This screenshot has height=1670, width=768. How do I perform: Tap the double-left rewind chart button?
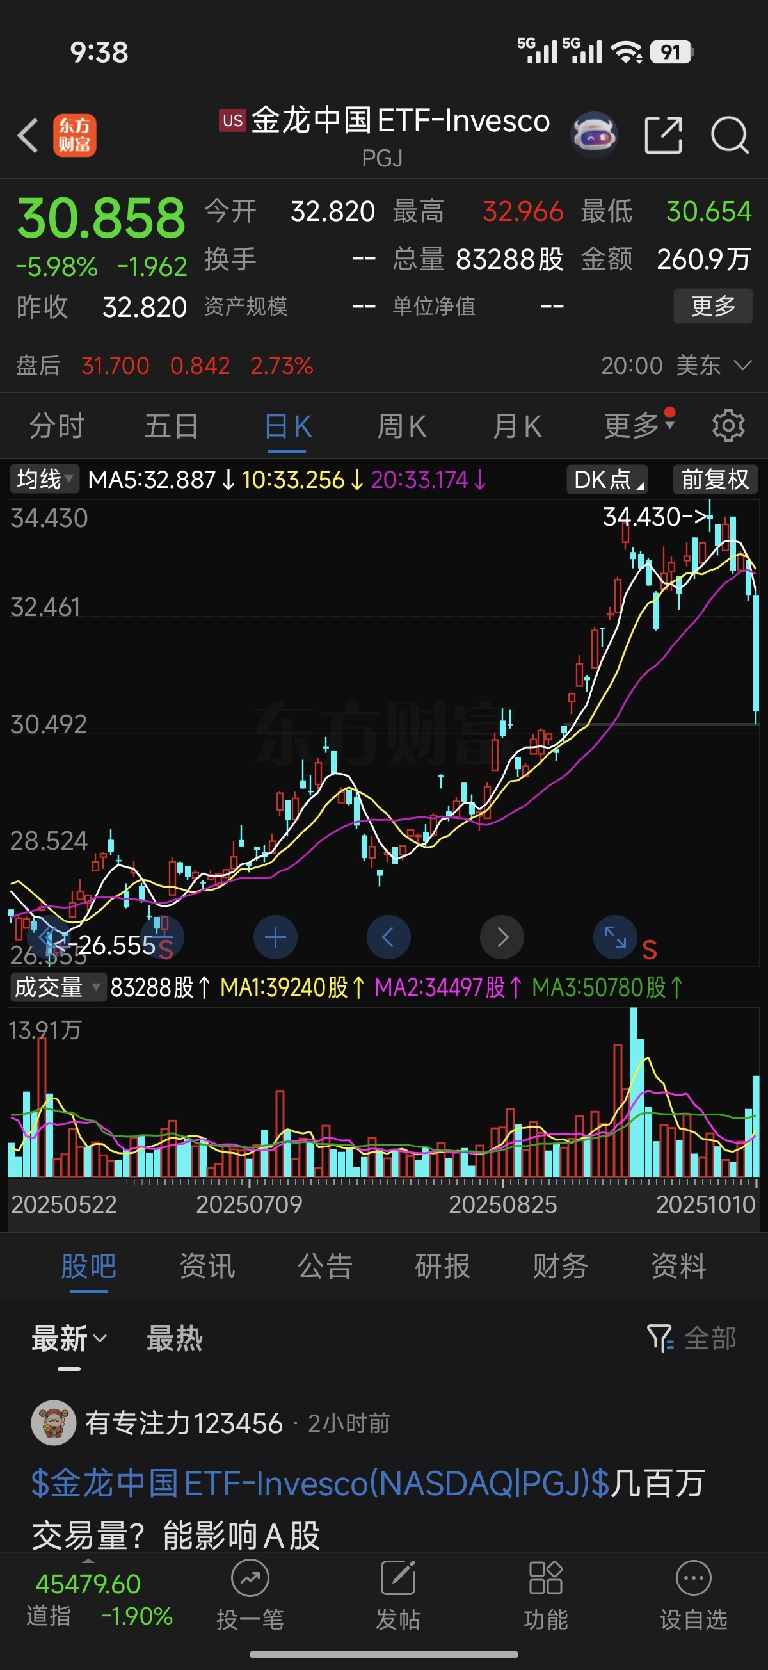[x=49, y=937]
